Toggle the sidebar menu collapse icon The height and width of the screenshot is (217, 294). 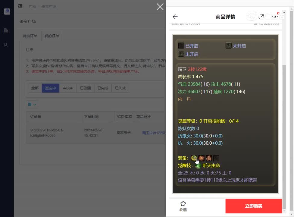(x=20, y=6)
